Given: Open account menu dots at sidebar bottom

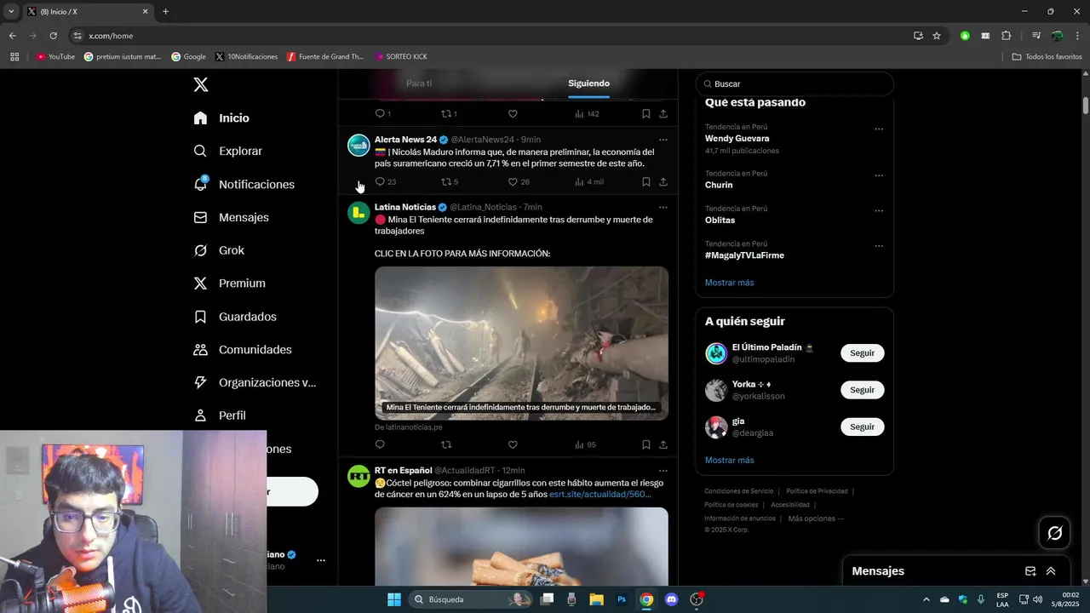Looking at the screenshot, I should pyautogui.click(x=321, y=560).
